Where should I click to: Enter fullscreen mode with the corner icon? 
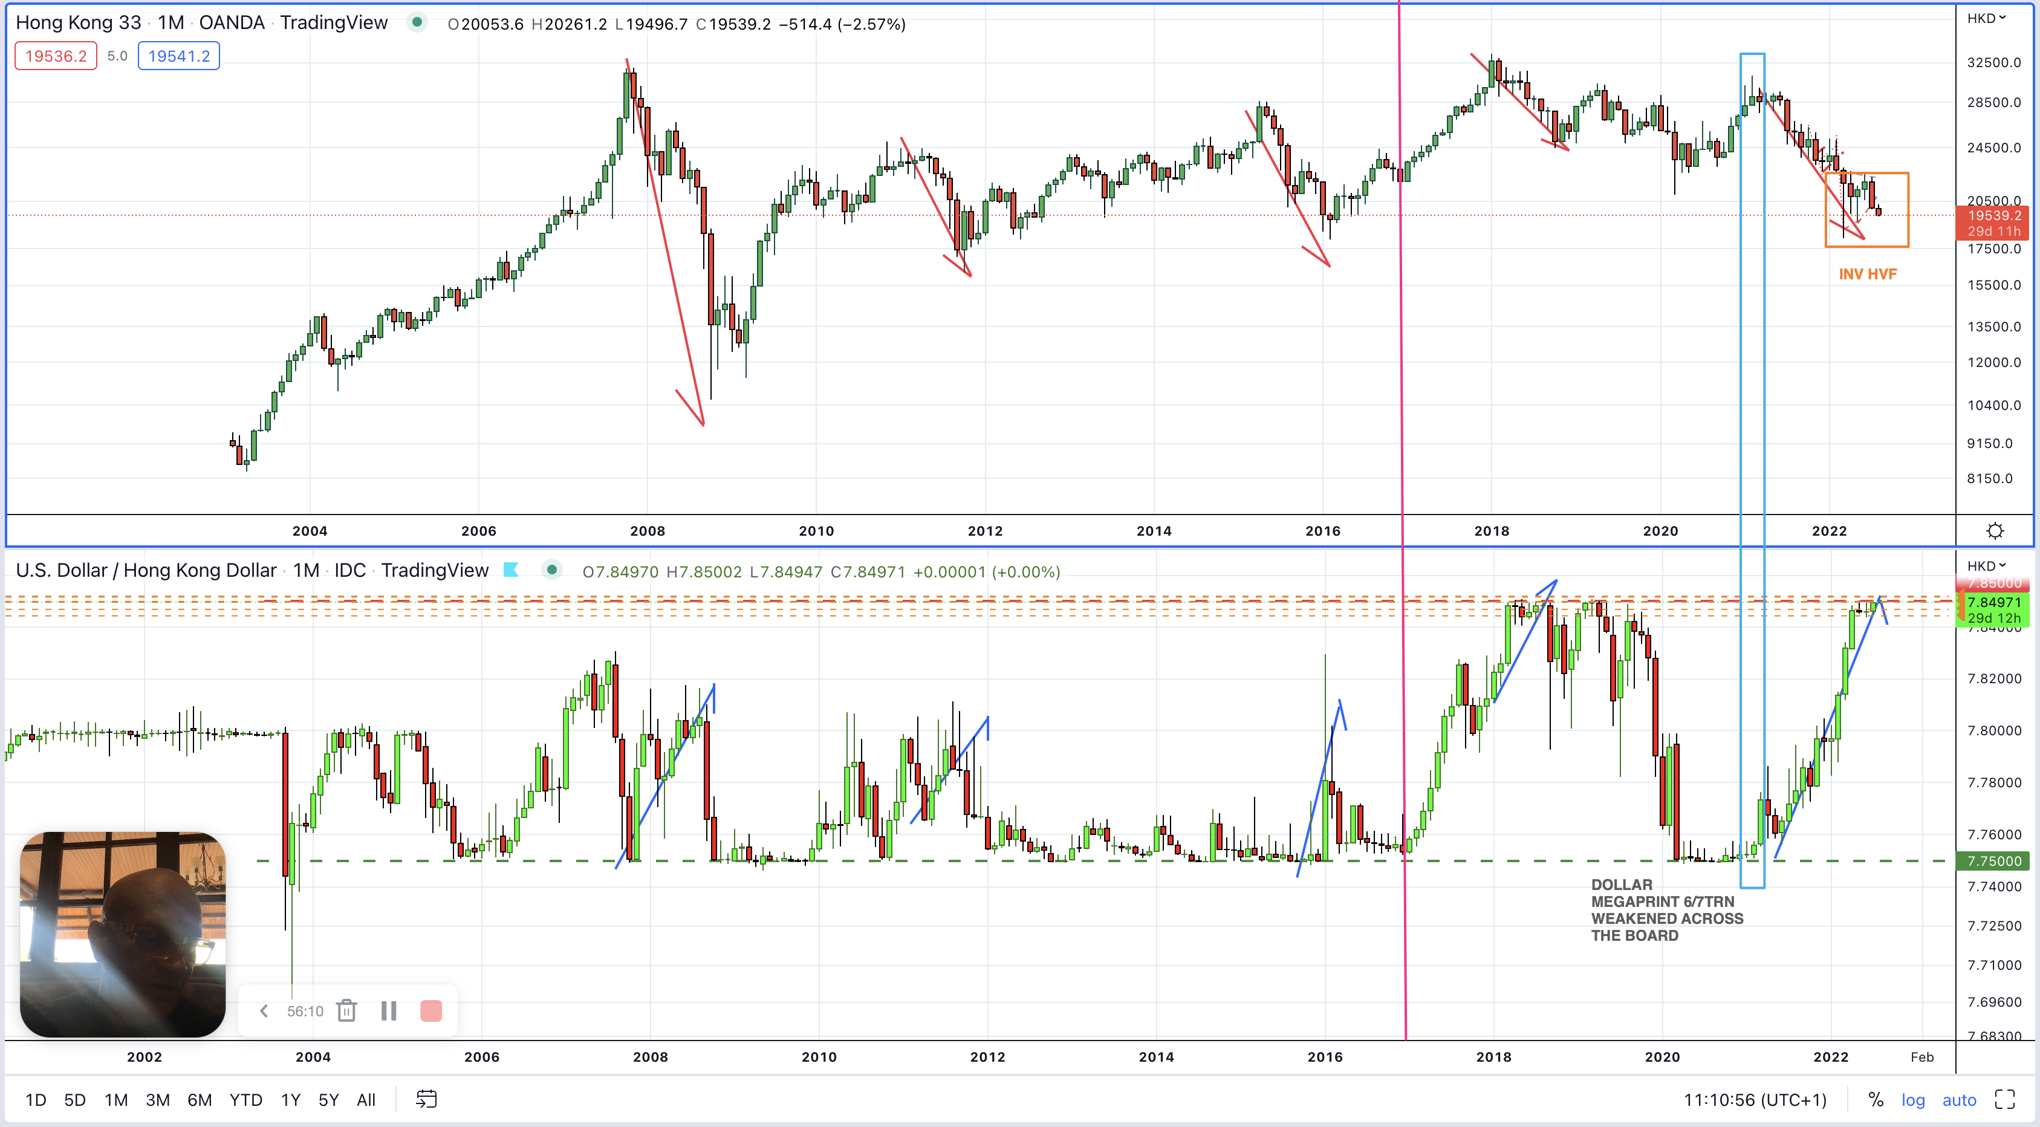[x=2004, y=1099]
